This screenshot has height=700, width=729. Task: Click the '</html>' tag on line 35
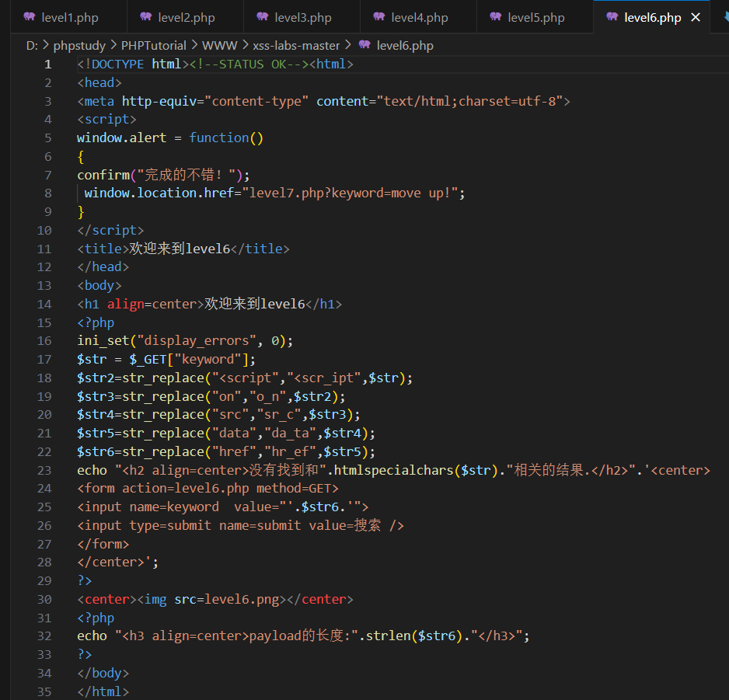tap(103, 691)
